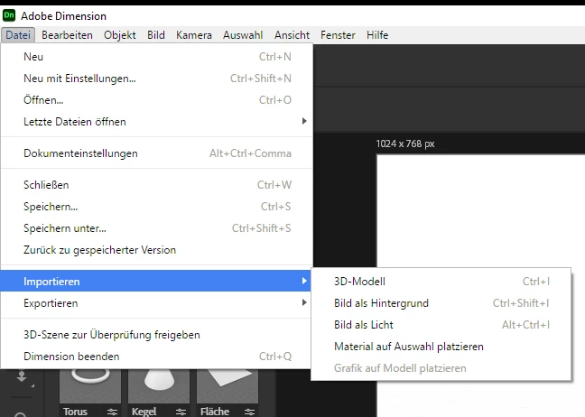Open the Bearbeiten menu
The height and width of the screenshot is (417, 585).
(x=67, y=35)
